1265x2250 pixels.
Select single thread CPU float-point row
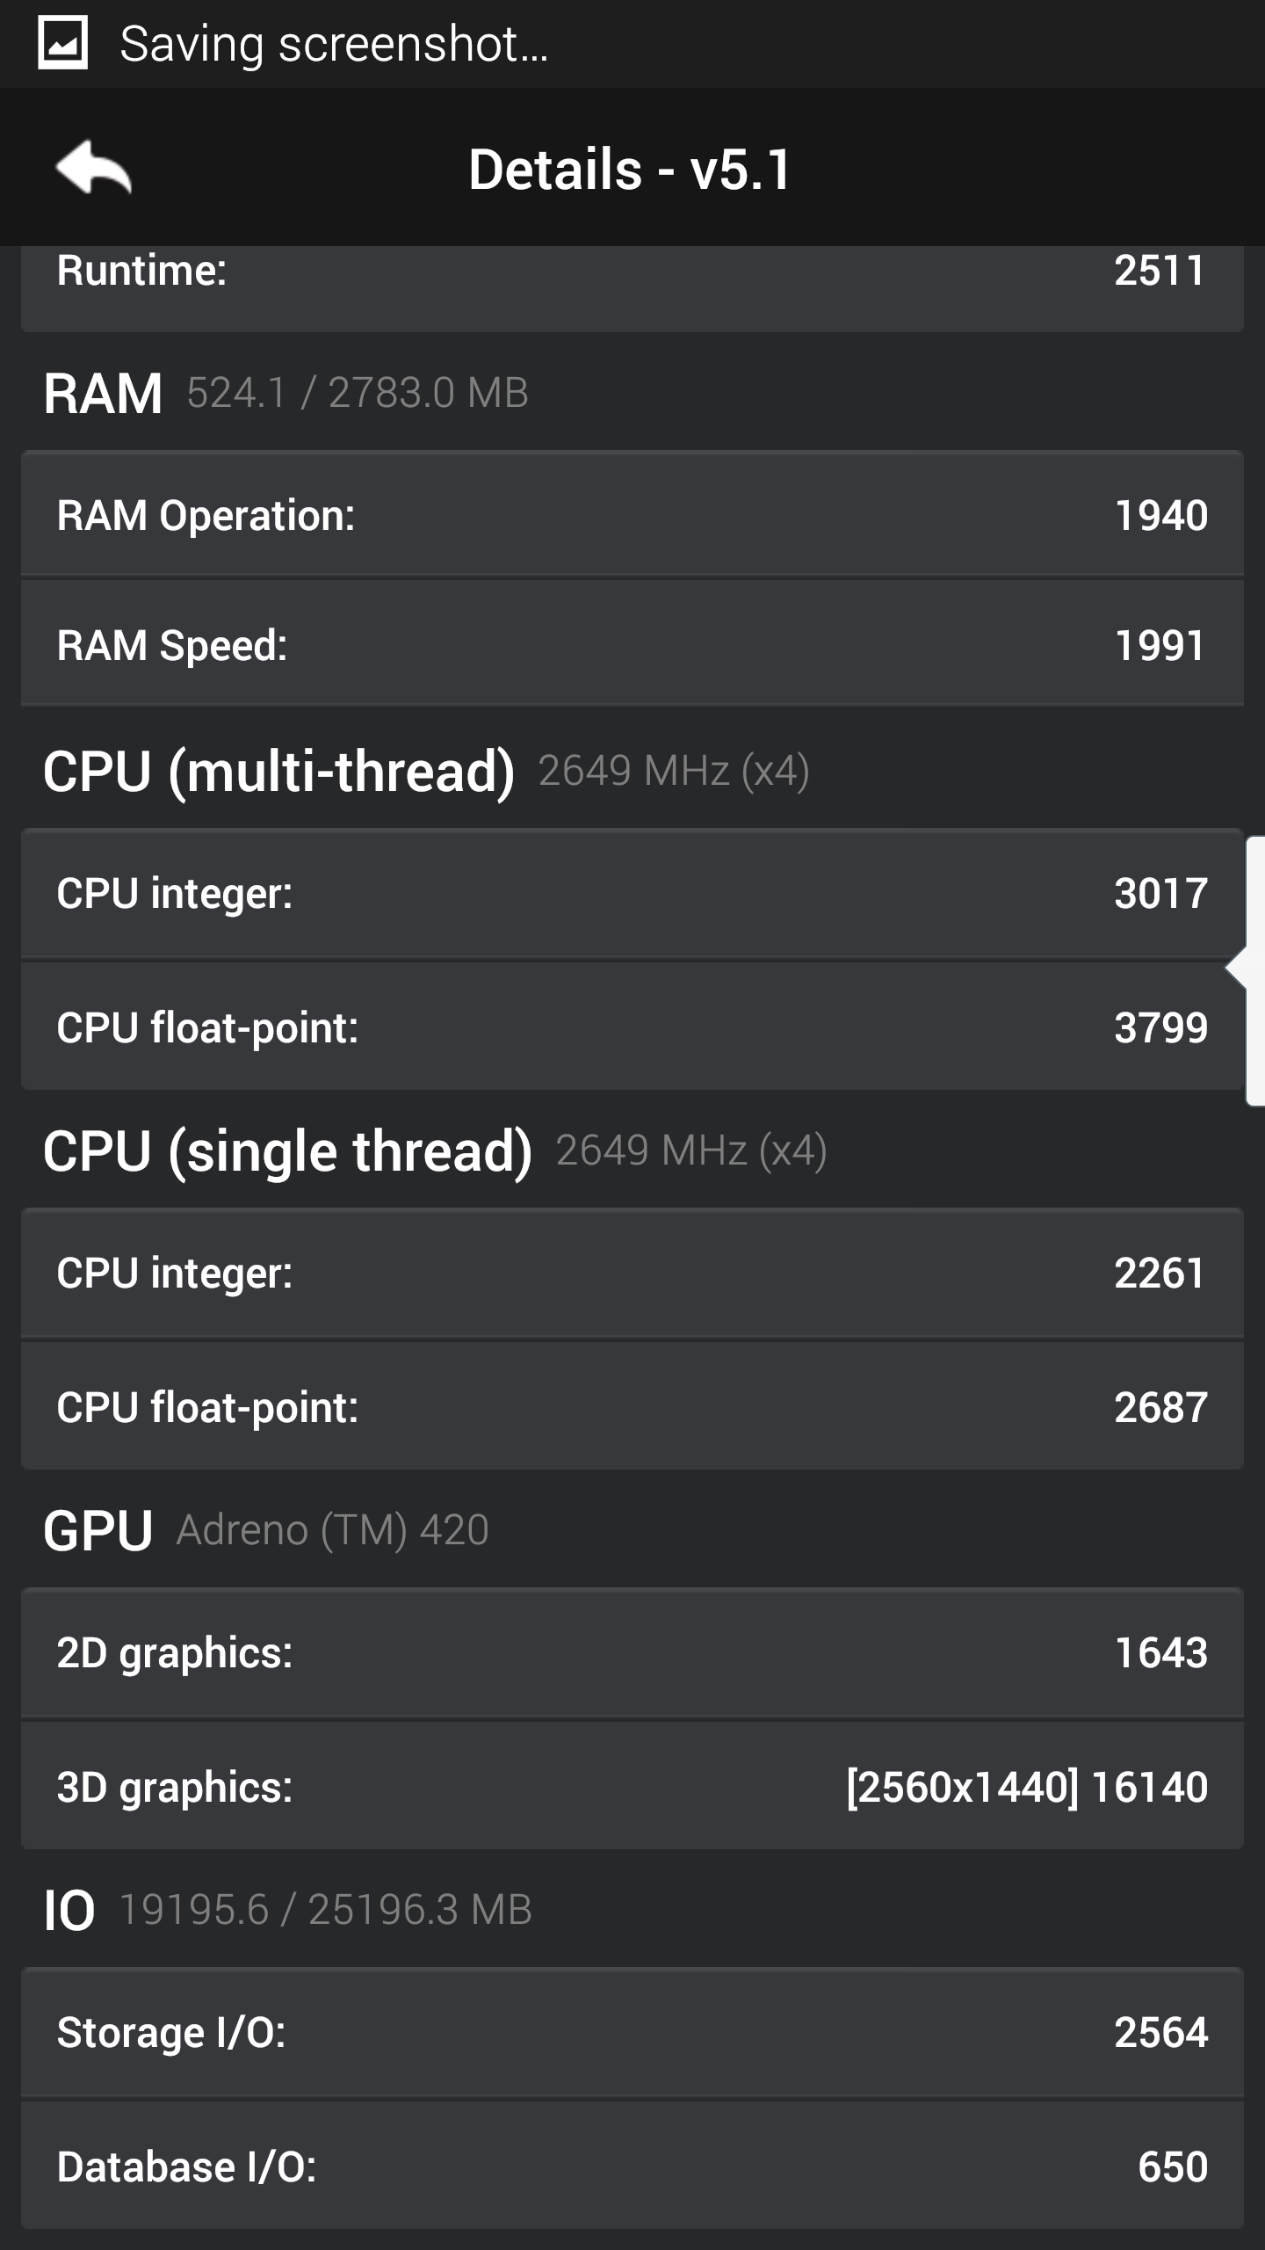tap(632, 1406)
